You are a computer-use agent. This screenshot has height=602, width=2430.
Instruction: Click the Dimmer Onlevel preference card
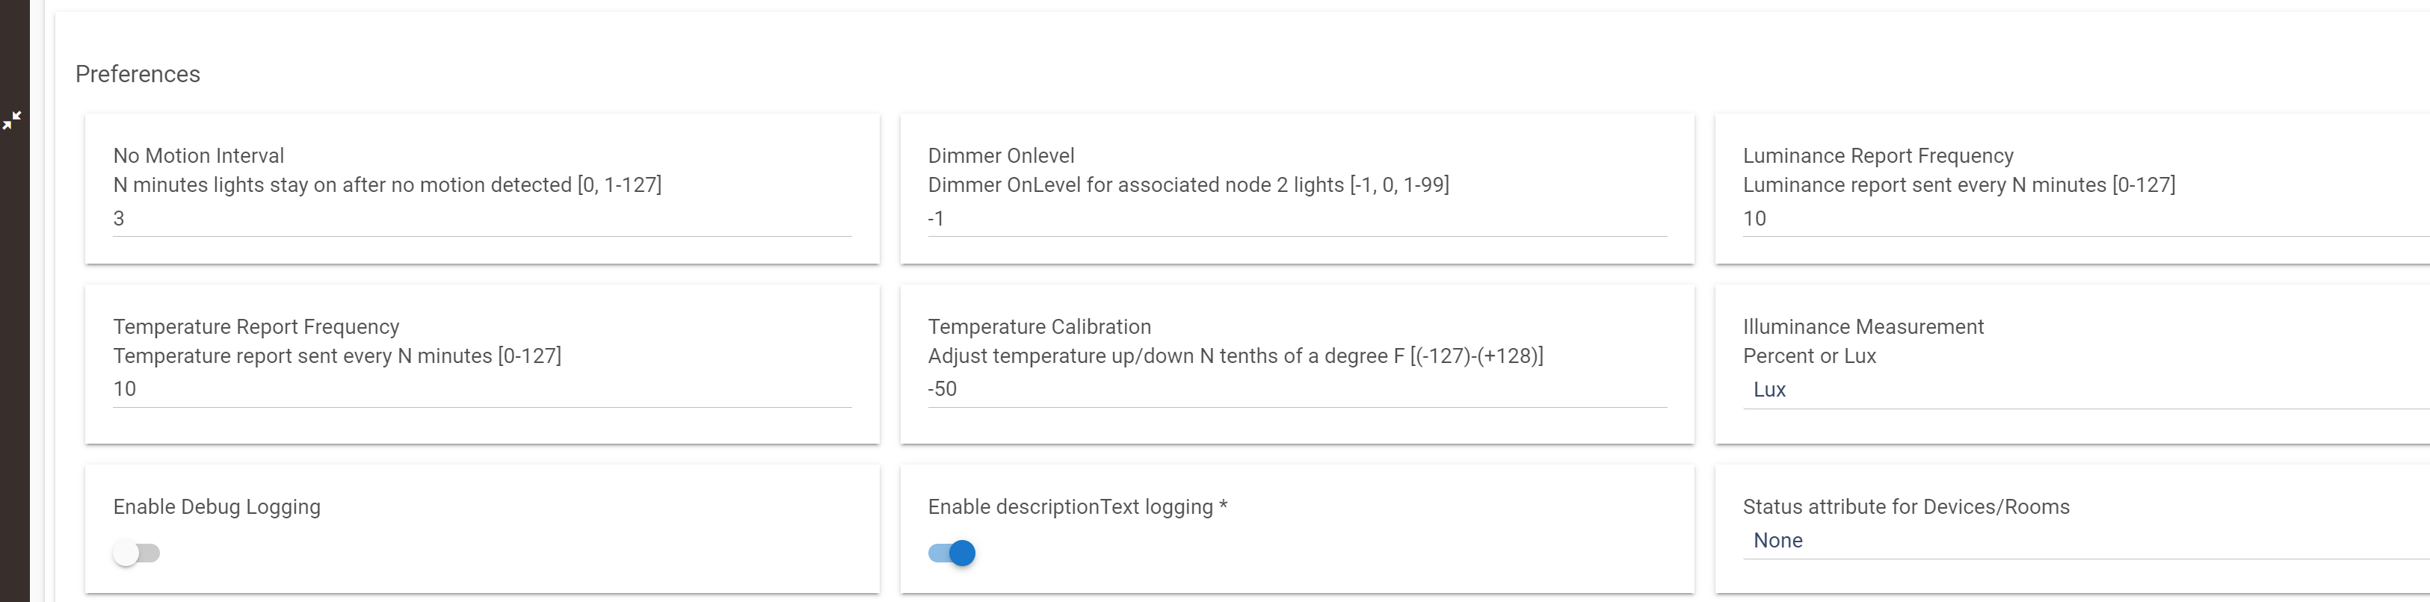pos(1297,187)
